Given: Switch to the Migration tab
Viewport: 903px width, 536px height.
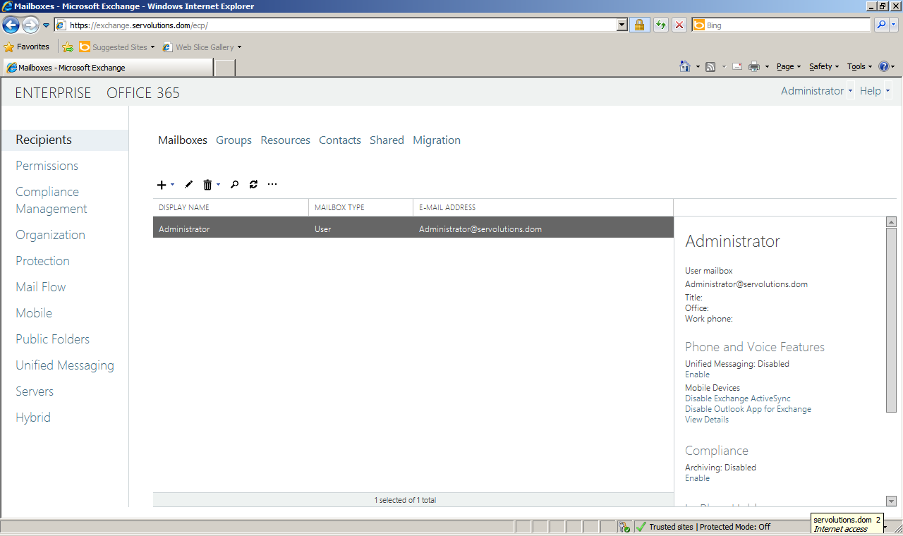Looking at the screenshot, I should 437,140.
